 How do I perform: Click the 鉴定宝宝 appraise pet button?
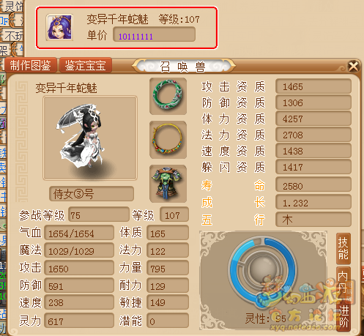pos(85,65)
